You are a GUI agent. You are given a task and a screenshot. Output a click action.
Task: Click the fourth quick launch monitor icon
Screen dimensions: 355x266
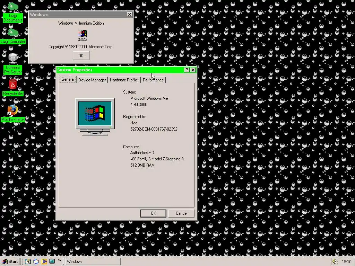point(52,261)
